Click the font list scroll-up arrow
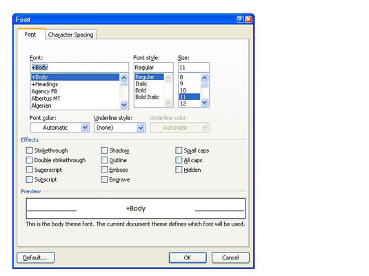Screen dimensions: 369x276 123,77
